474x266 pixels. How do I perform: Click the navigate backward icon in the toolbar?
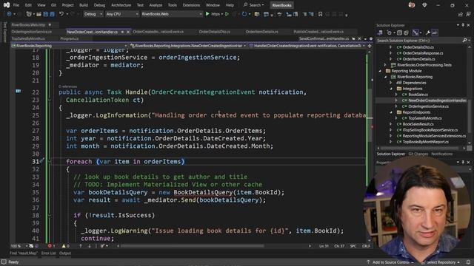click(9, 14)
